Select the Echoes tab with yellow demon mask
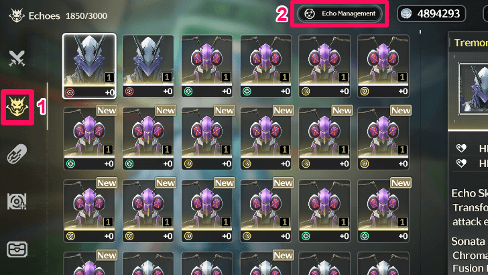The width and height of the screenshot is (488, 275). [x=17, y=107]
